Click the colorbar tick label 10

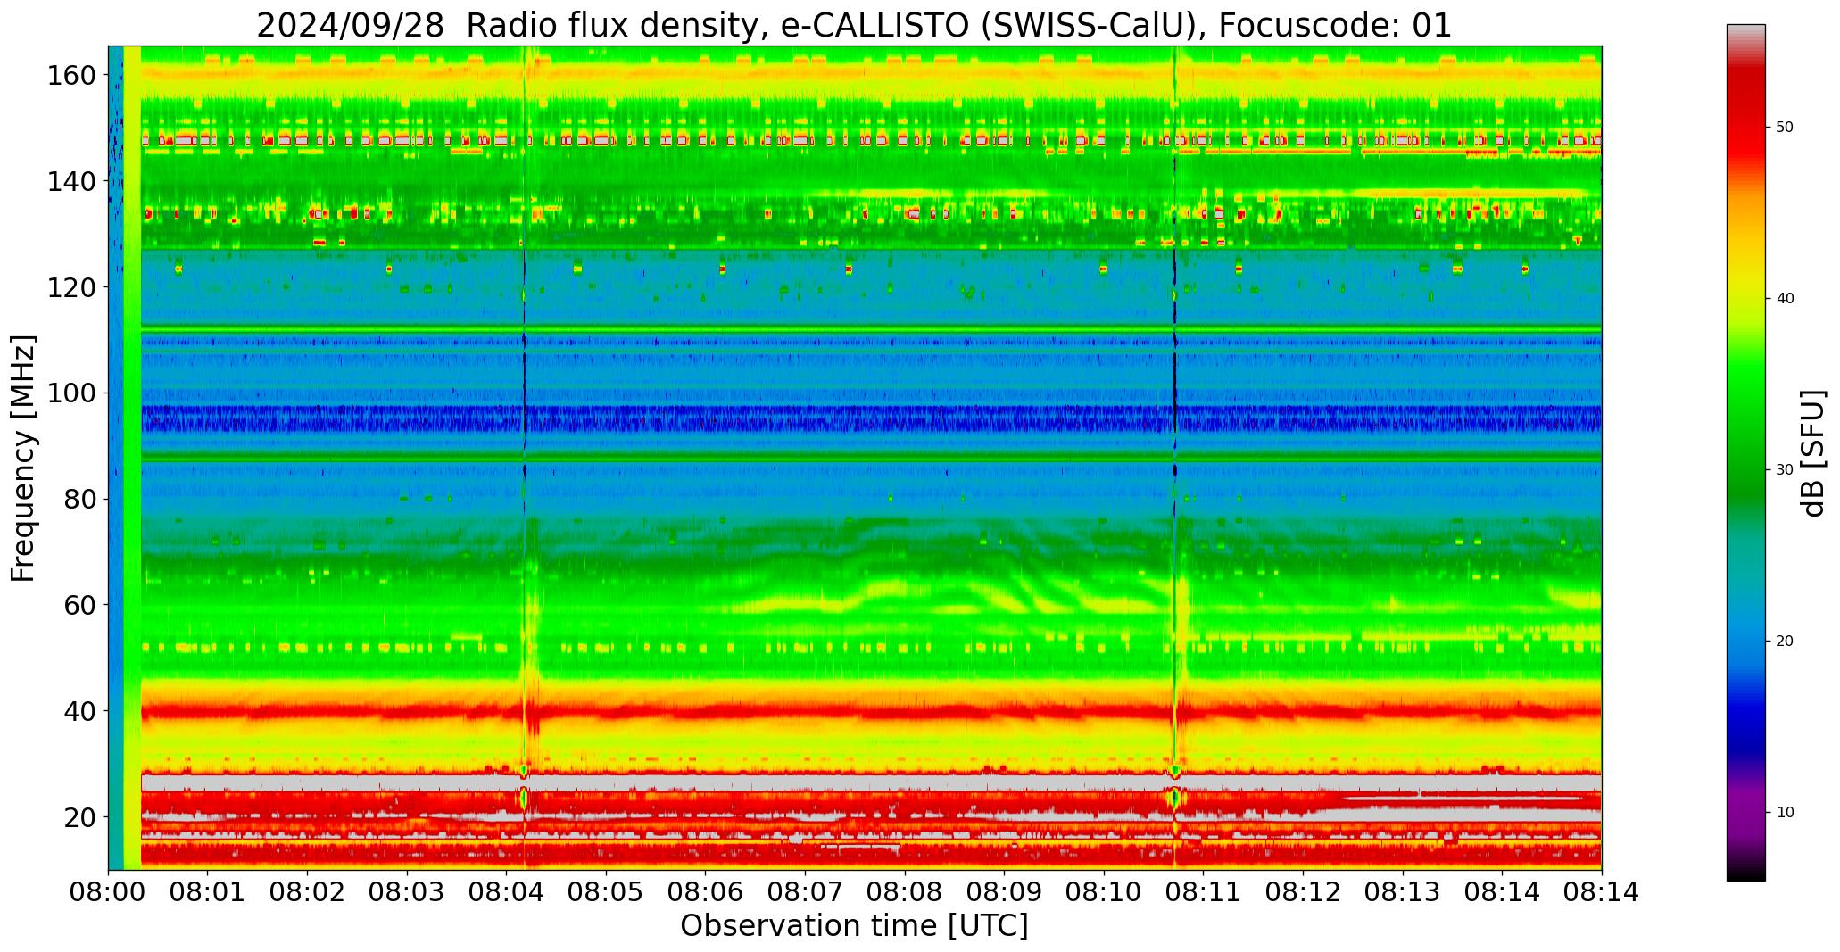[x=1785, y=813]
